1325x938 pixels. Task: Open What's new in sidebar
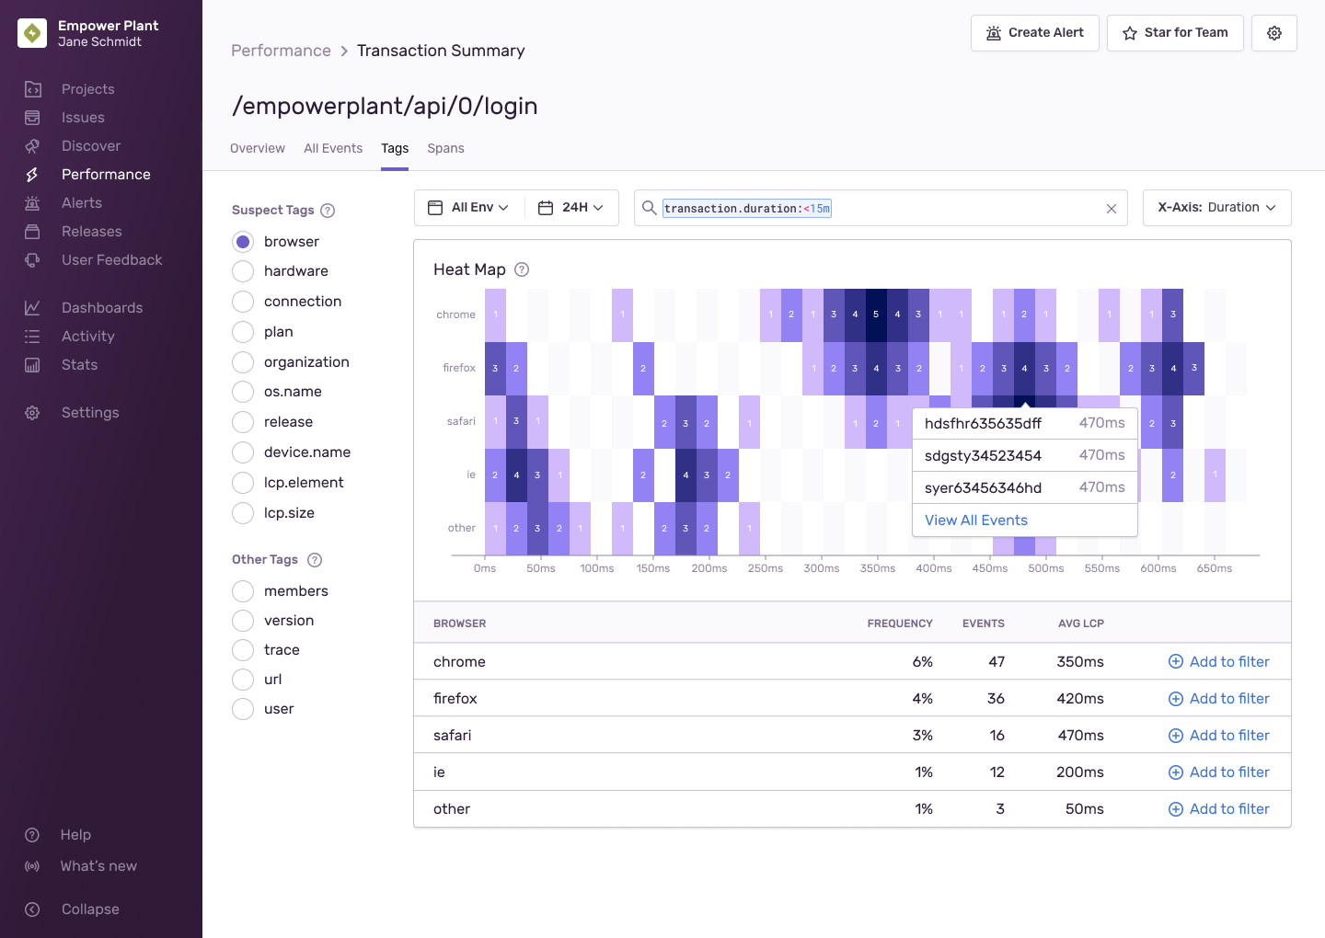coord(98,866)
